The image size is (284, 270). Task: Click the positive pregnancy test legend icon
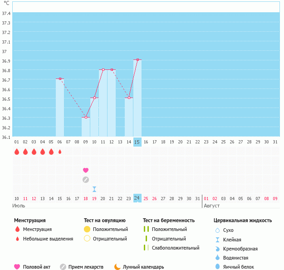coord(146,229)
